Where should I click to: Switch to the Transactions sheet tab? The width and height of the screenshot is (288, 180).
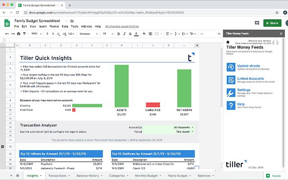[59, 176]
